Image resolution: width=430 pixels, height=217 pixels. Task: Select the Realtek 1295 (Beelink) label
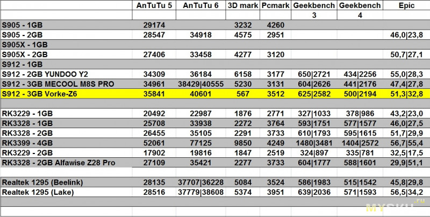point(42,183)
